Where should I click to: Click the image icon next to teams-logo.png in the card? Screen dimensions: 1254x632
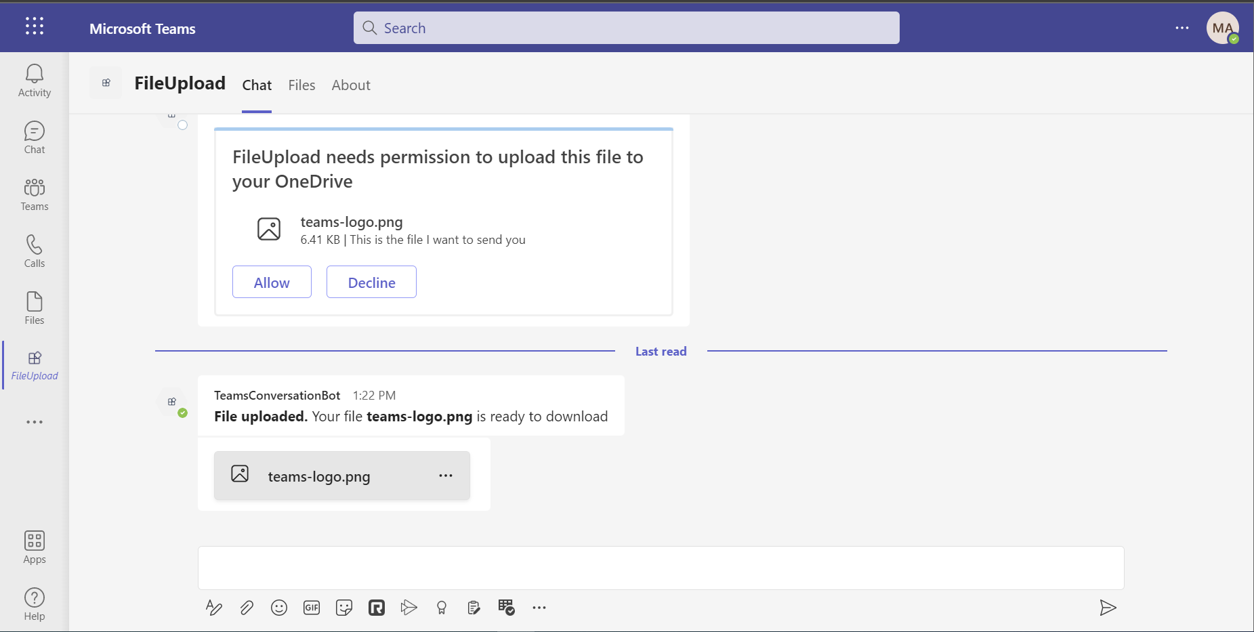pos(269,229)
